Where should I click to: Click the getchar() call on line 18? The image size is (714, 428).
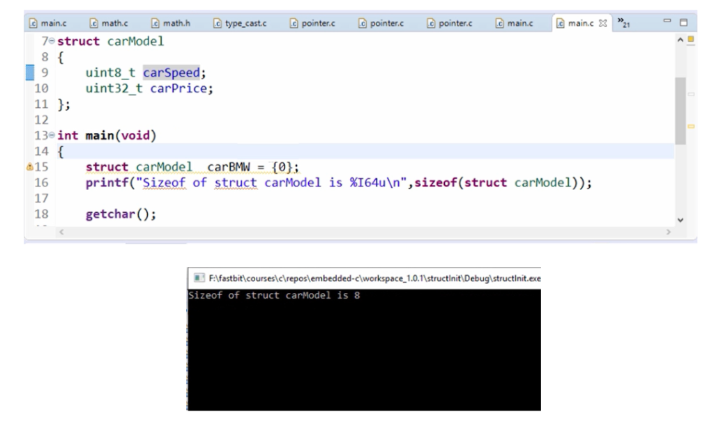pos(121,214)
